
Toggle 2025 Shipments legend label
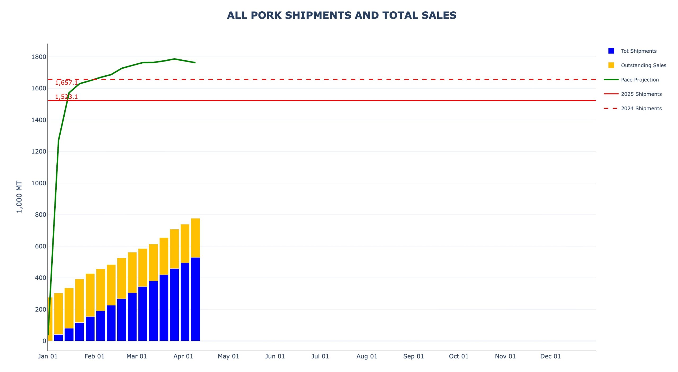(641, 94)
